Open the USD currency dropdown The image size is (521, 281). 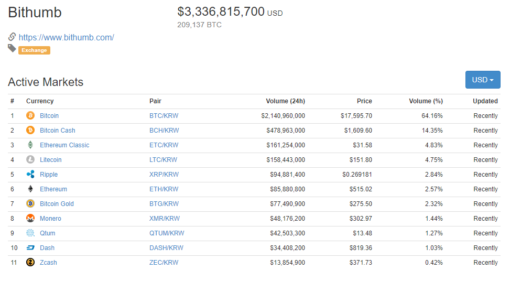(482, 80)
